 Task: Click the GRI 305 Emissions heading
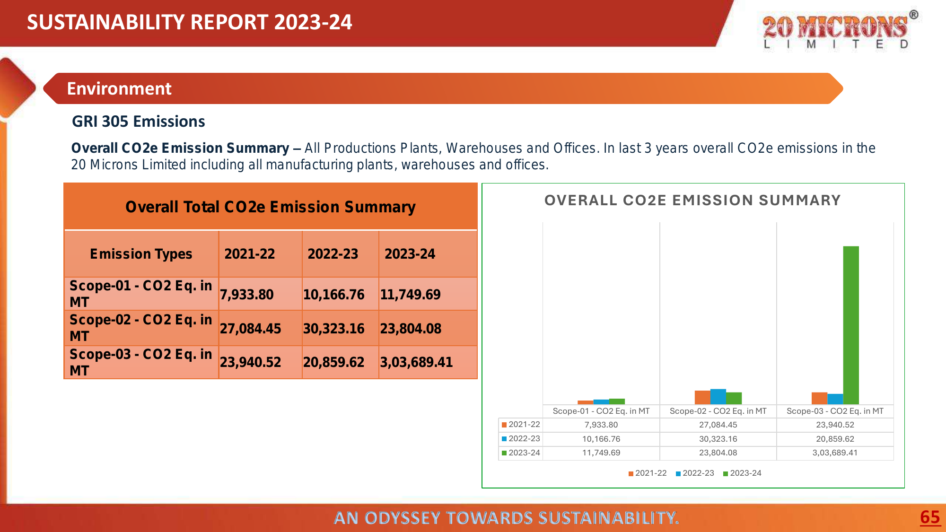click(x=139, y=122)
